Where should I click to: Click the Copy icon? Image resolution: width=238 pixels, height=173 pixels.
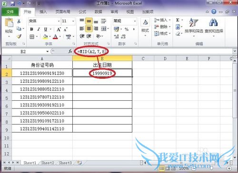click(19, 29)
